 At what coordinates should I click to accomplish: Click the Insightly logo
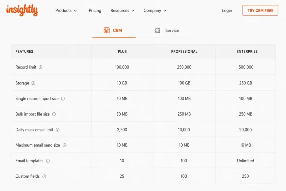tap(22, 10)
